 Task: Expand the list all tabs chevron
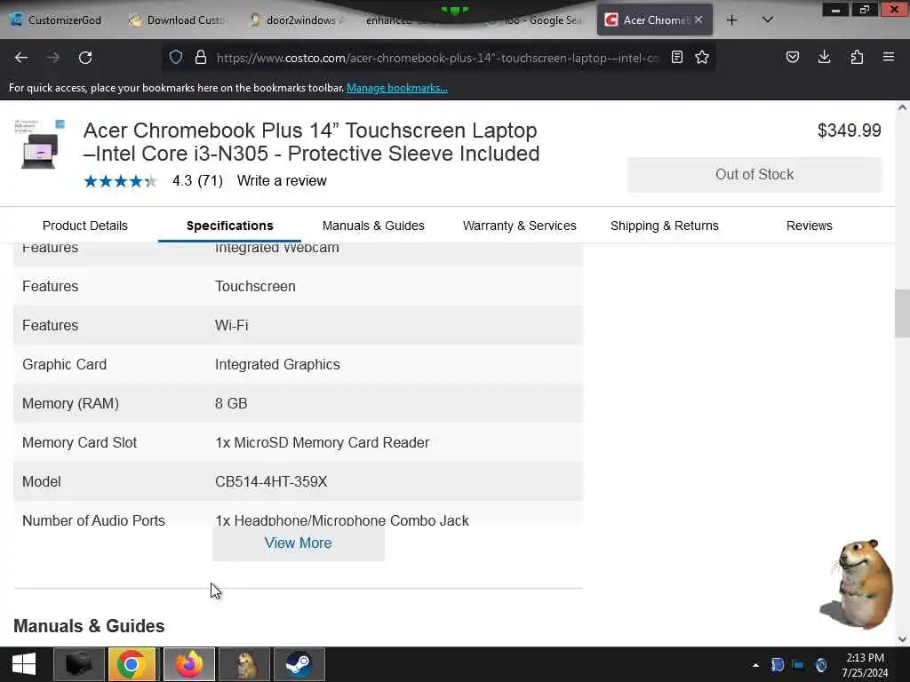(x=767, y=20)
